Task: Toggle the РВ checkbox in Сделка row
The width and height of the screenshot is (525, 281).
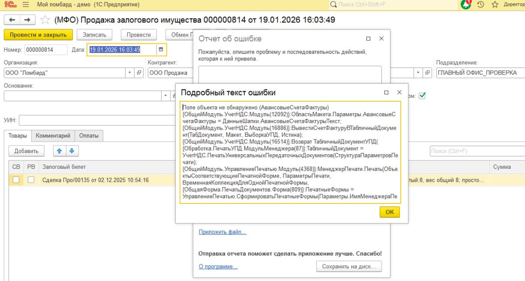Action: tap(31, 180)
